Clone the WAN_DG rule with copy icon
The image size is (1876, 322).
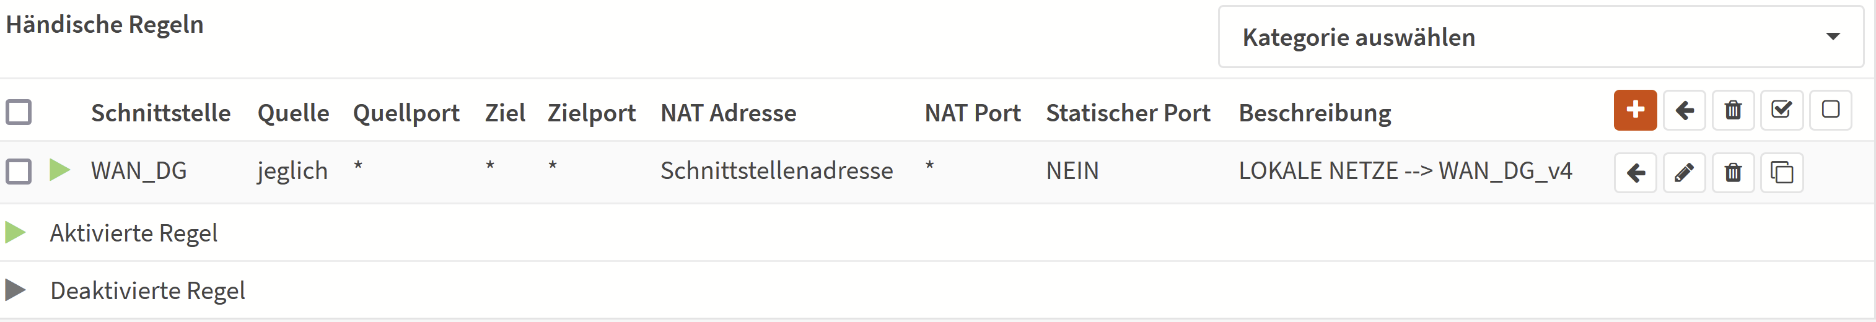click(1781, 173)
